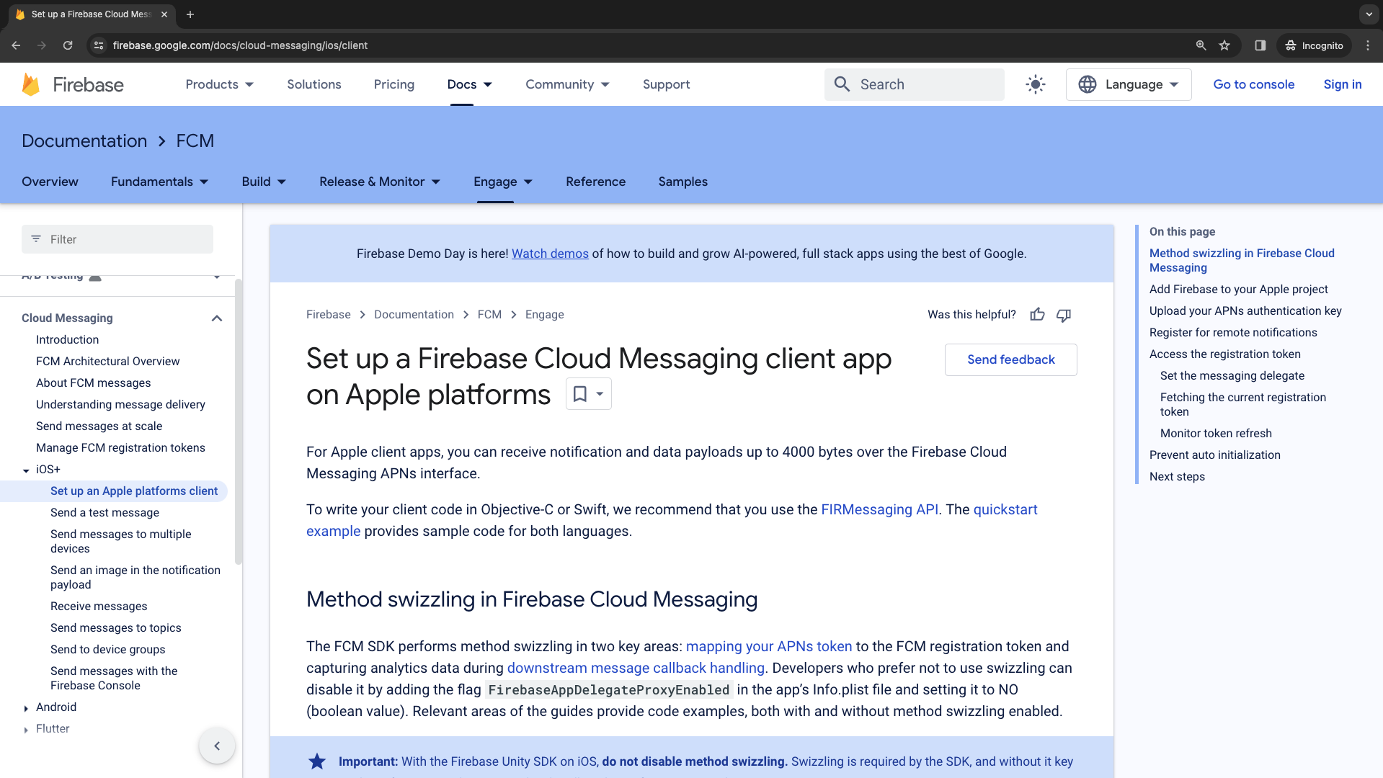Open the Support menu item
Screen dimensions: 1383x778
[x=667, y=84]
